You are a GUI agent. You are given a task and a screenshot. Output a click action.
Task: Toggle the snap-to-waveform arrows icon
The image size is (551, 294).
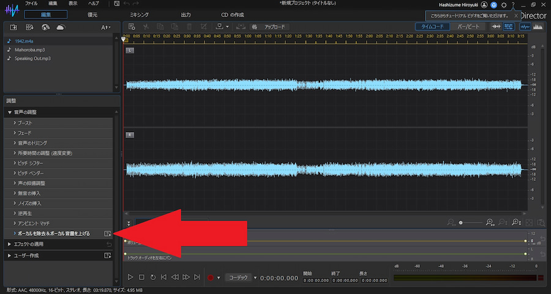[496, 27]
